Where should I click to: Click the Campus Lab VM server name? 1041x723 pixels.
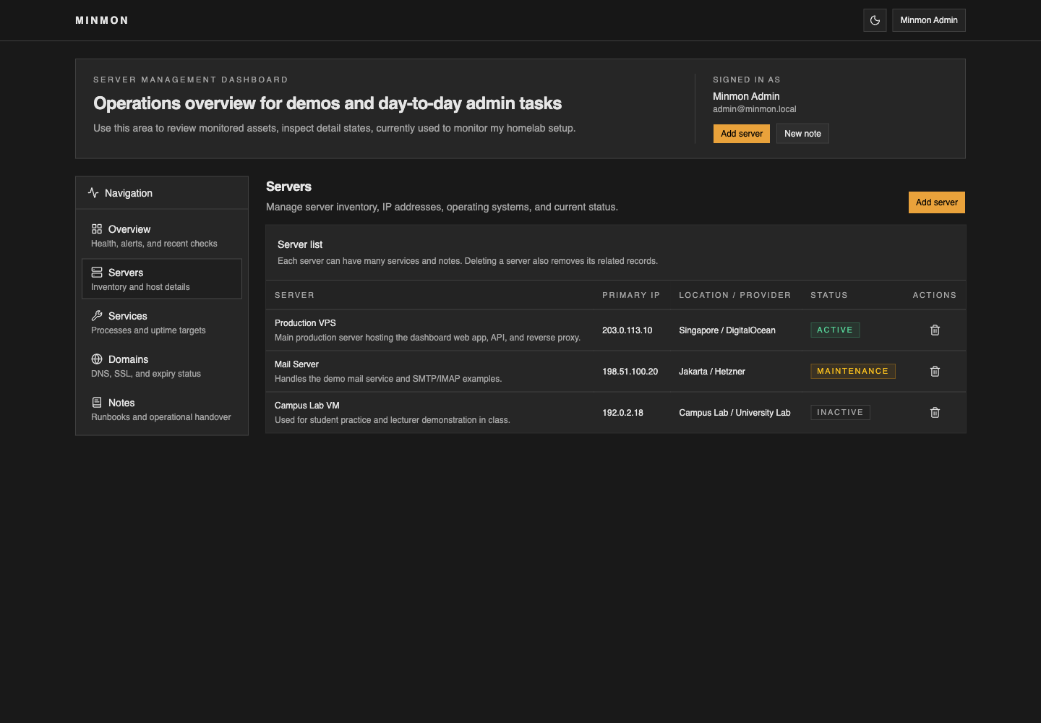point(307,406)
